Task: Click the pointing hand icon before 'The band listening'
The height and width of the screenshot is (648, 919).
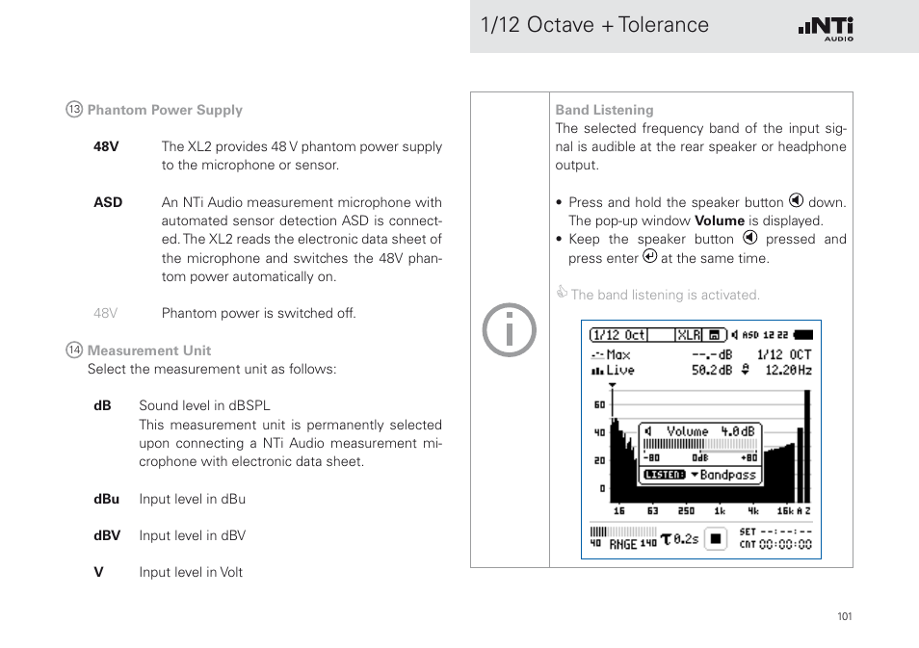Action: (x=562, y=291)
